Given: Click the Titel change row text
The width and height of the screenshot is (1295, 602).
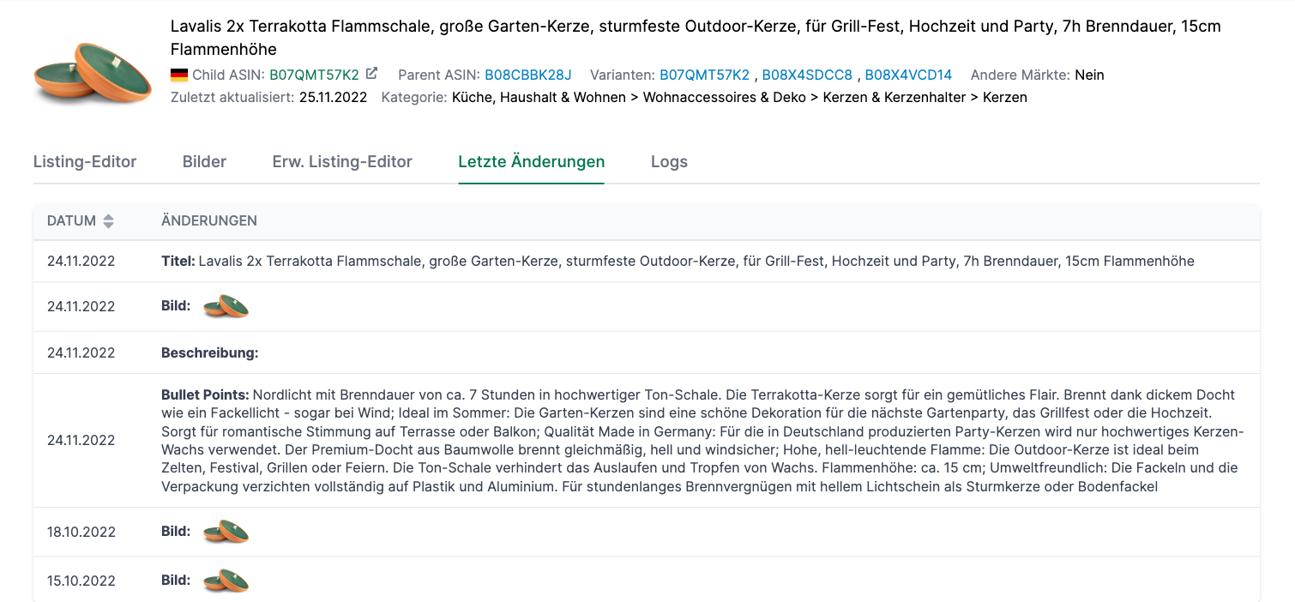Looking at the screenshot, I should click(678, 261).
